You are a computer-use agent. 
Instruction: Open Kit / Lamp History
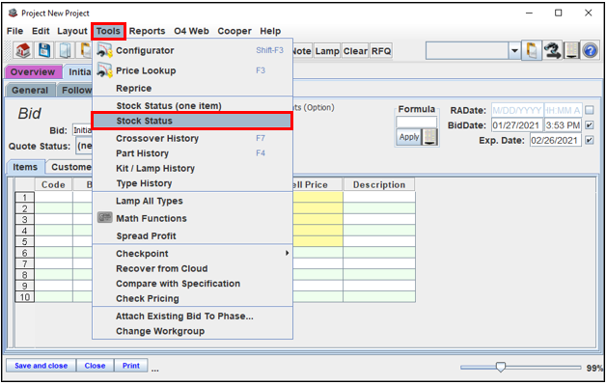click(x=192, y=168)
